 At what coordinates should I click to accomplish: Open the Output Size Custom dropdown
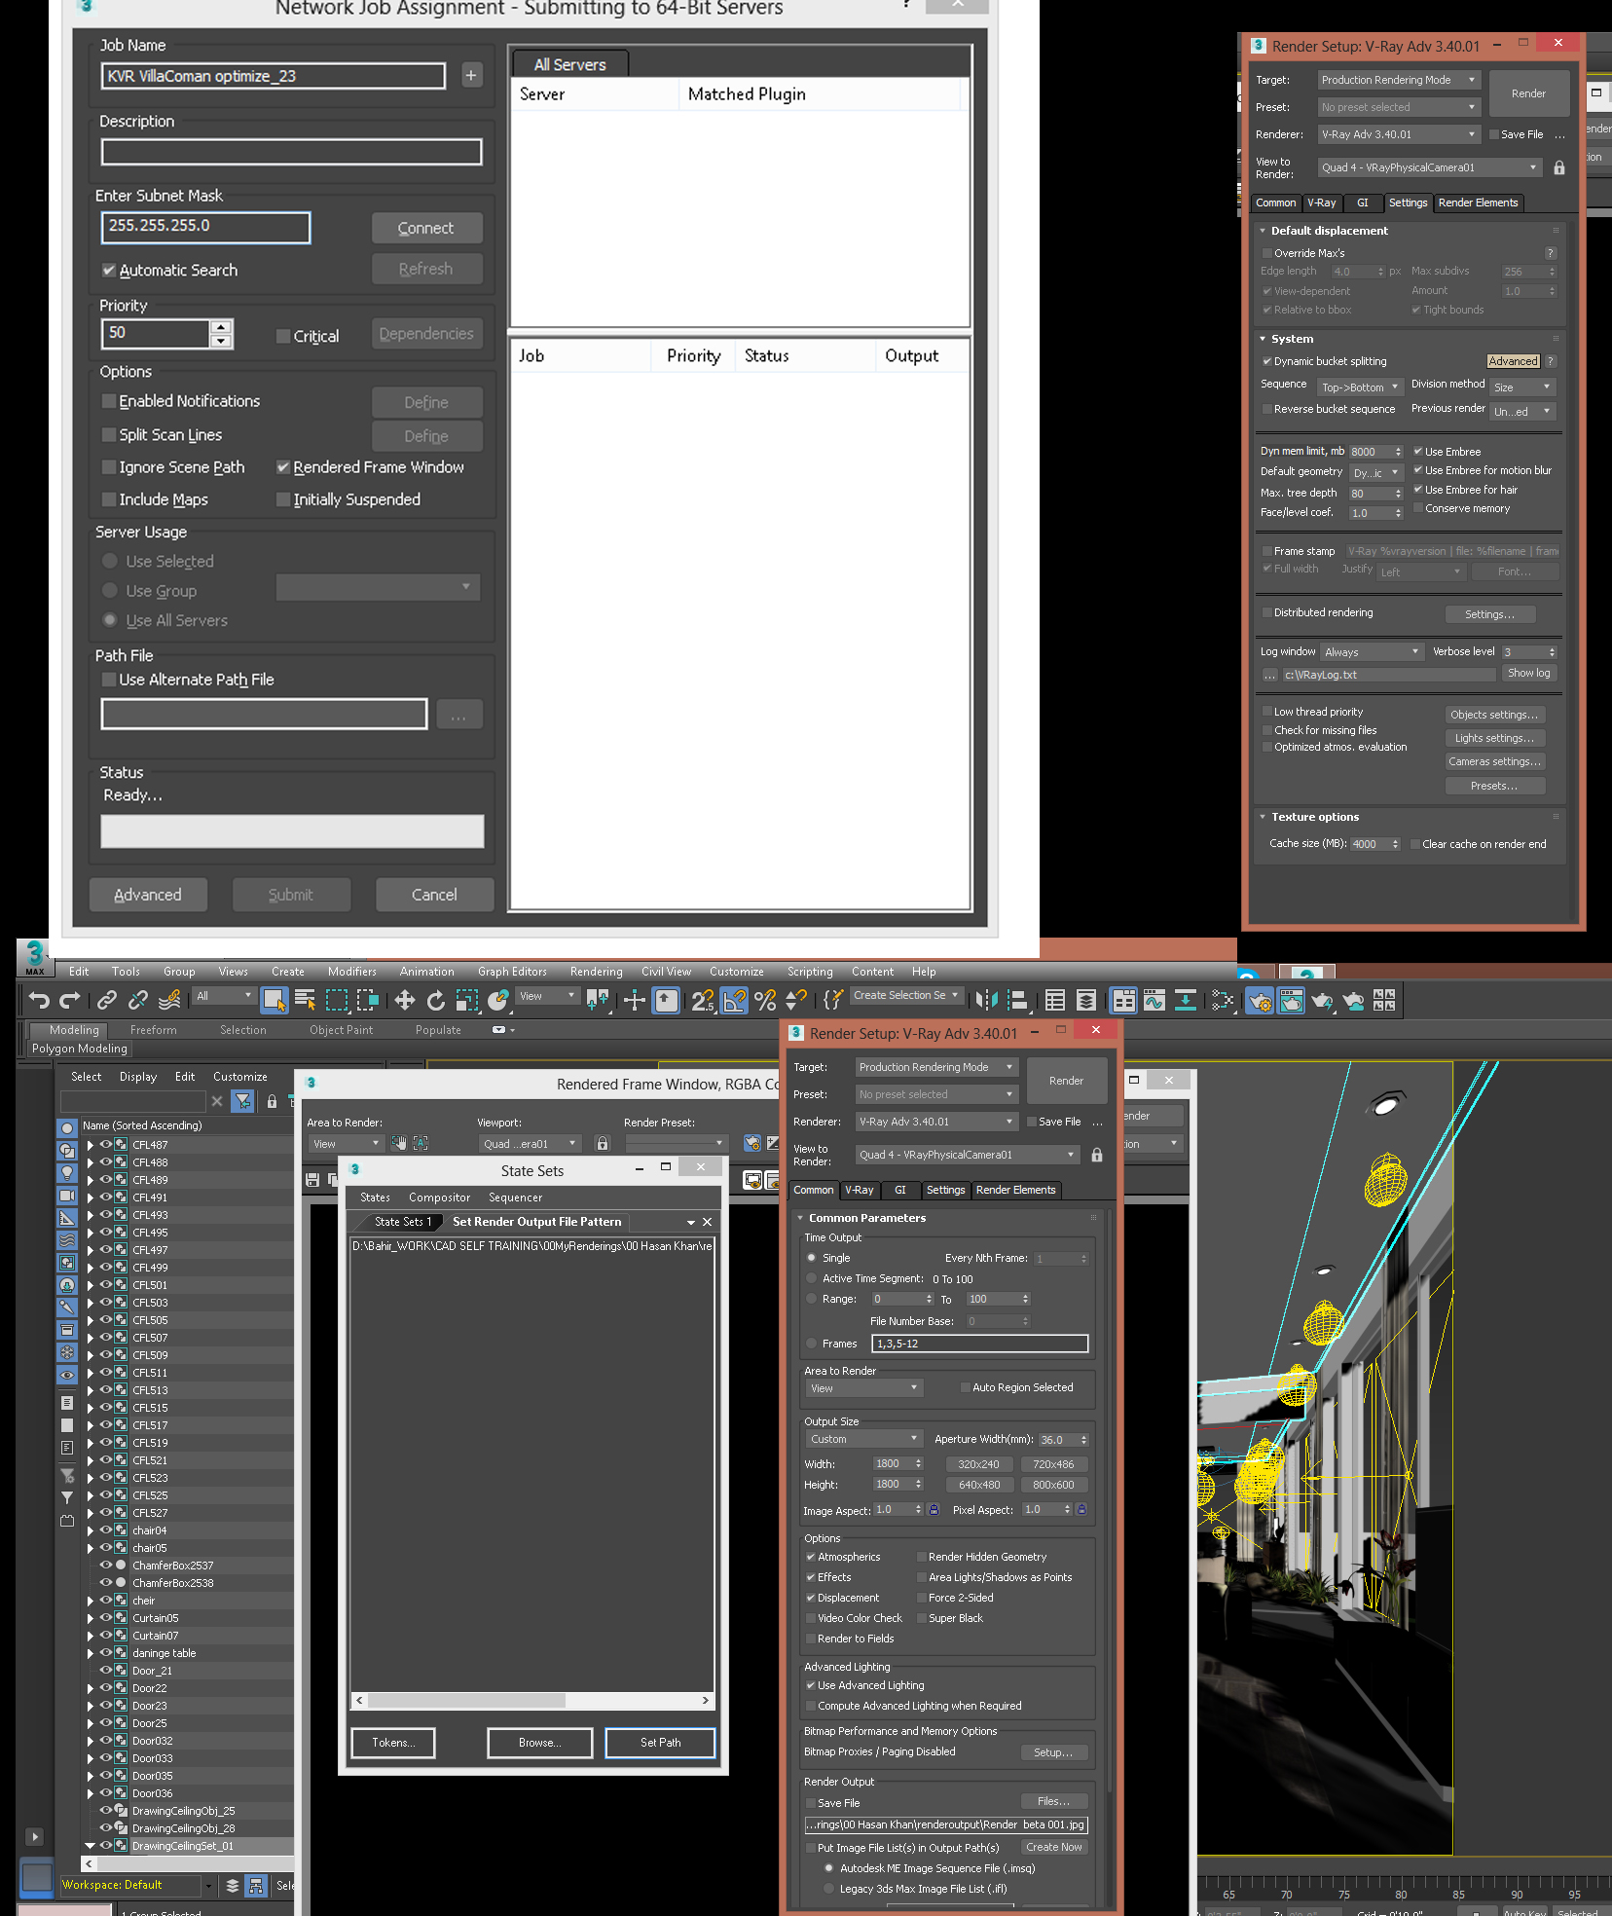point(863,1439)
